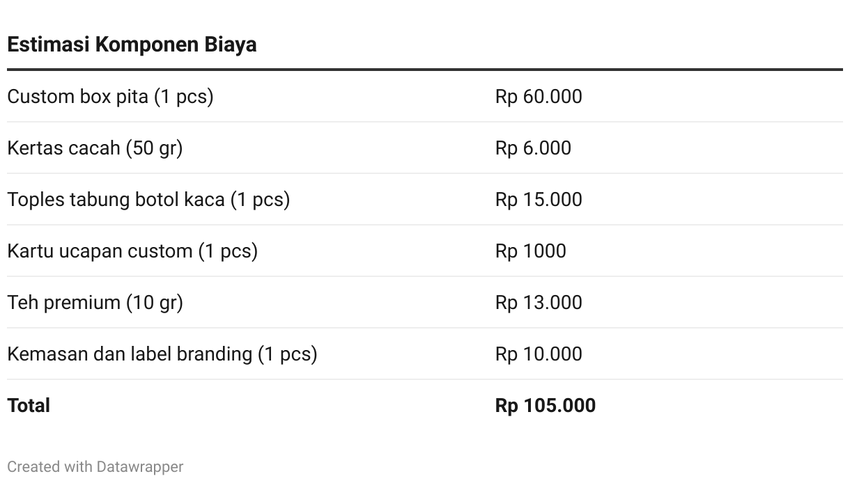Screen dimensions: 850x483
Task: Select the 'Toples tabung botol kaca' item name
Action: pyautogui.click(x=116, y=199)
